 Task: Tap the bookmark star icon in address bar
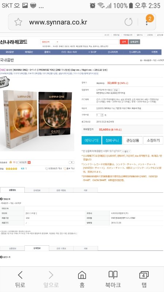[18, 22]
